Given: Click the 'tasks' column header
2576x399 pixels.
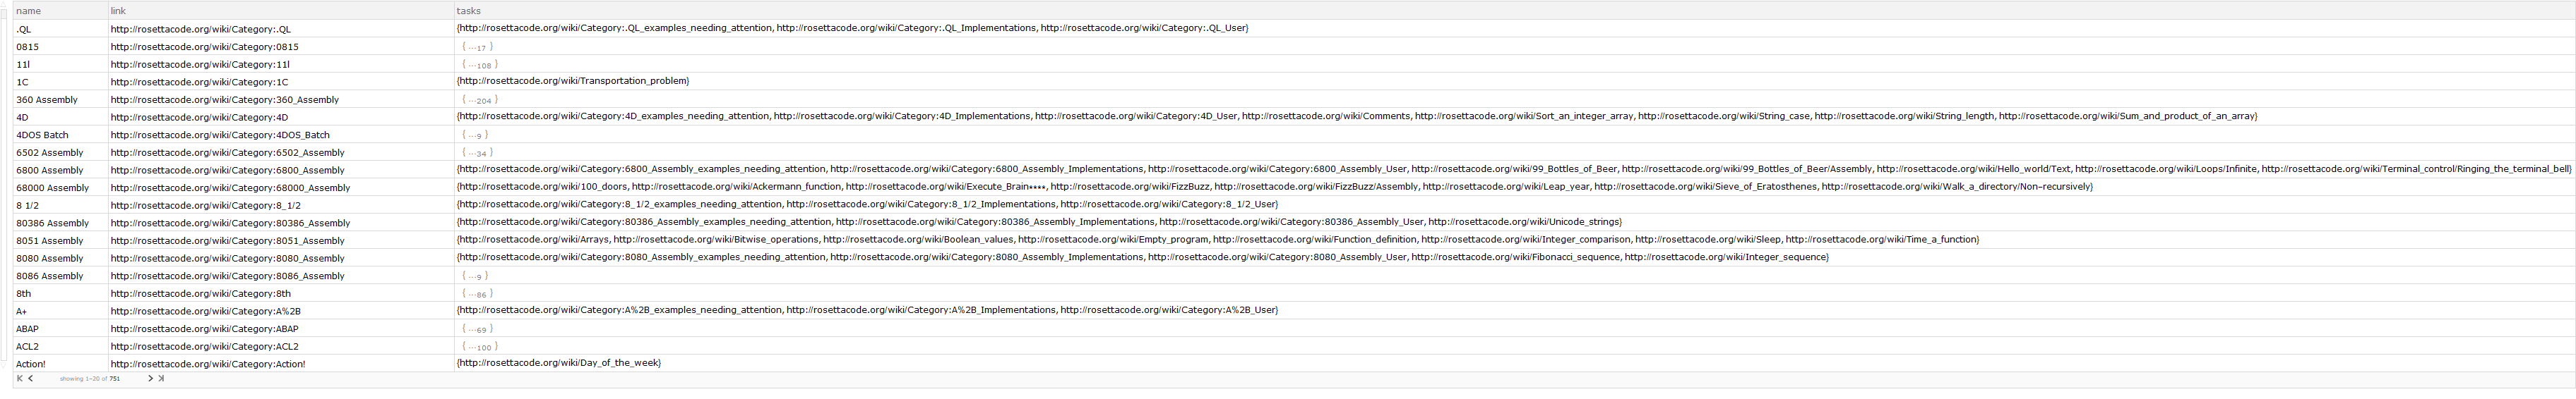Looking at the screenshot, I should 1514,10.
